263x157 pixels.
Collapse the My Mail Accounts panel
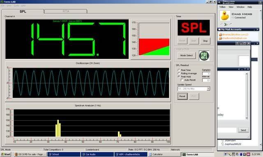coord(254,29)
